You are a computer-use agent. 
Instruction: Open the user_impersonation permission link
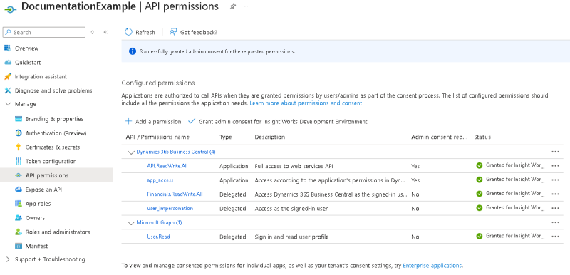(x=170, y=208)
